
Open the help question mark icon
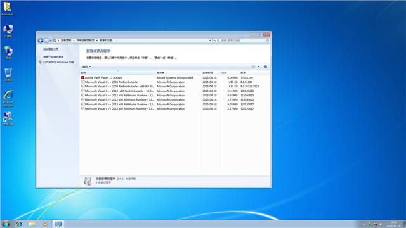[265, 66]
